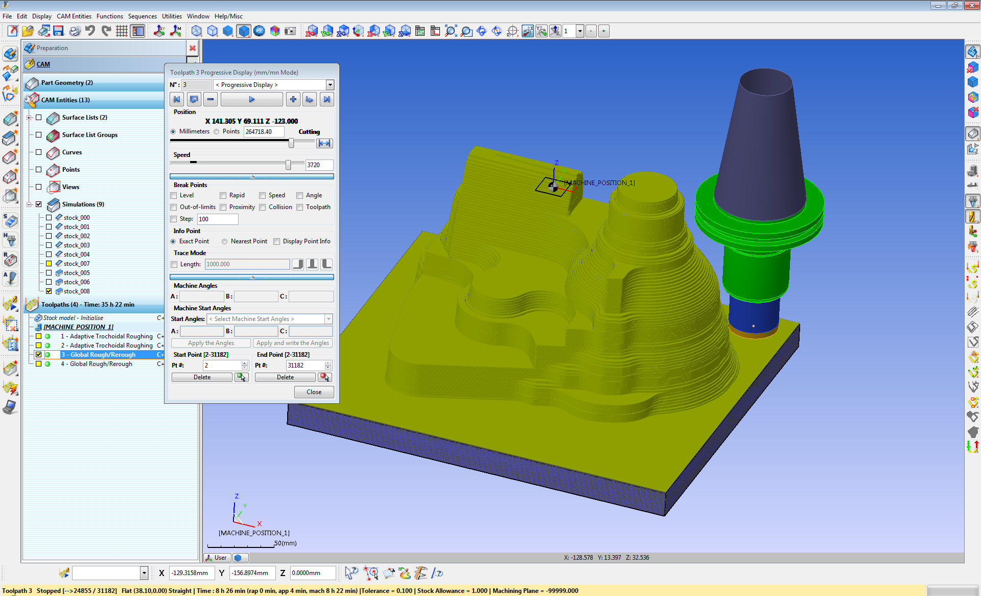Open Select Machine Start Angles dropdown
This screenshot has width=981, height=596.
click(x=328, y=319)
